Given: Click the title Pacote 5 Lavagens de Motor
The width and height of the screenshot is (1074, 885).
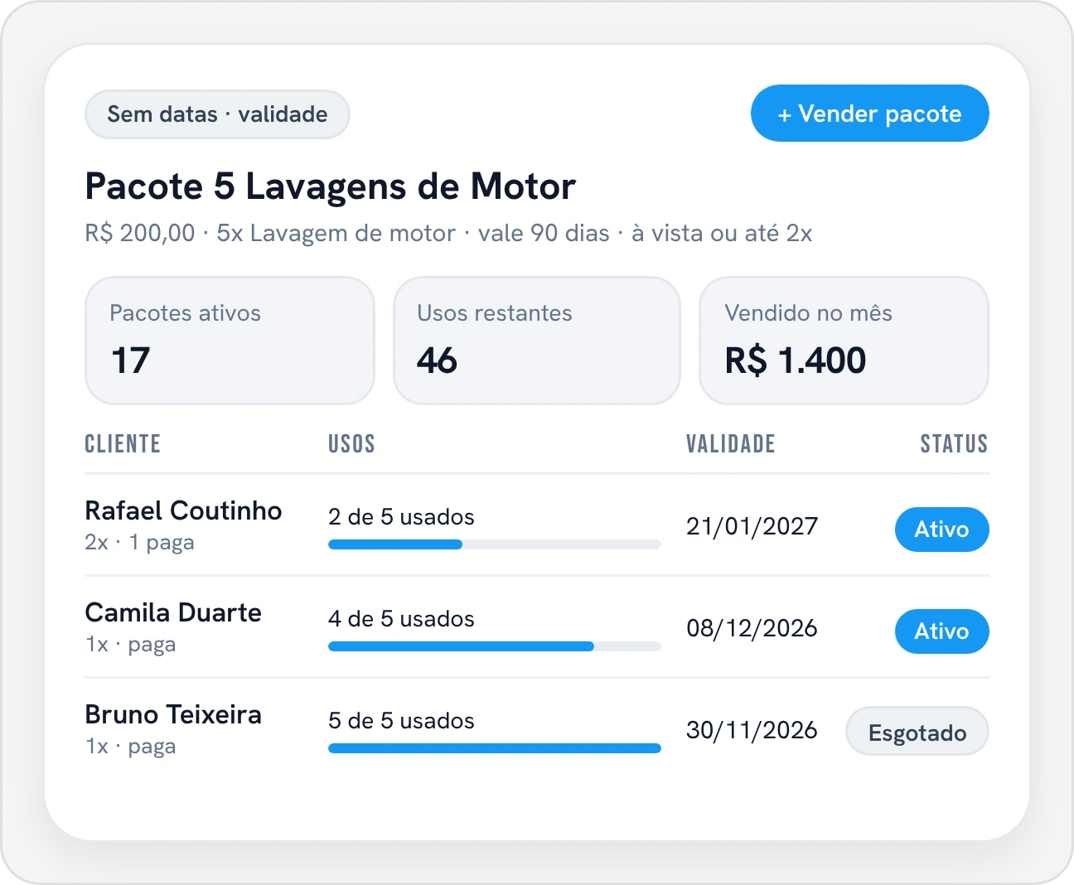Looking at the screenshot, I should pyautogui.click(x=330, y=187).
